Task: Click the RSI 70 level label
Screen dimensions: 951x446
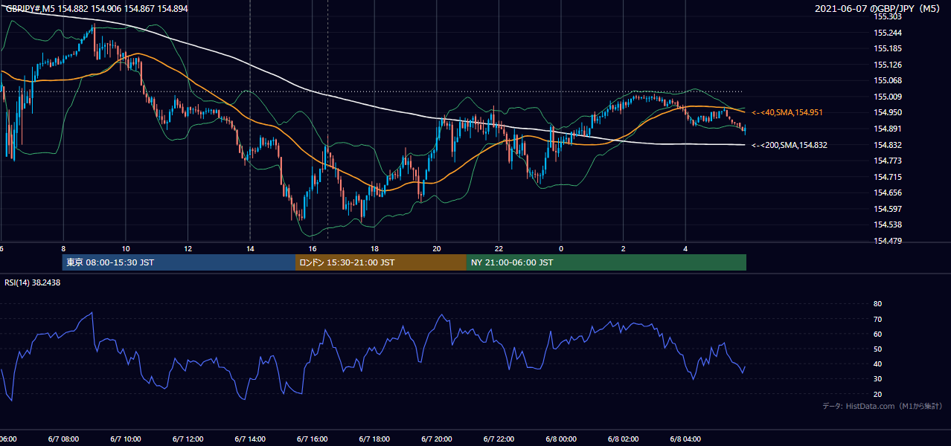Action: click(878, 319)
